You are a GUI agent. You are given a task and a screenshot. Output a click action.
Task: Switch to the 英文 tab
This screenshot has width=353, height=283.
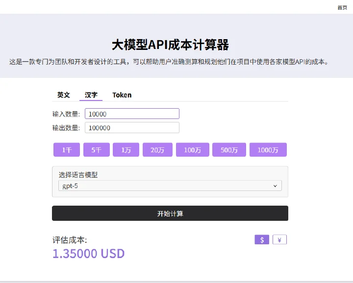coord(64,95)
